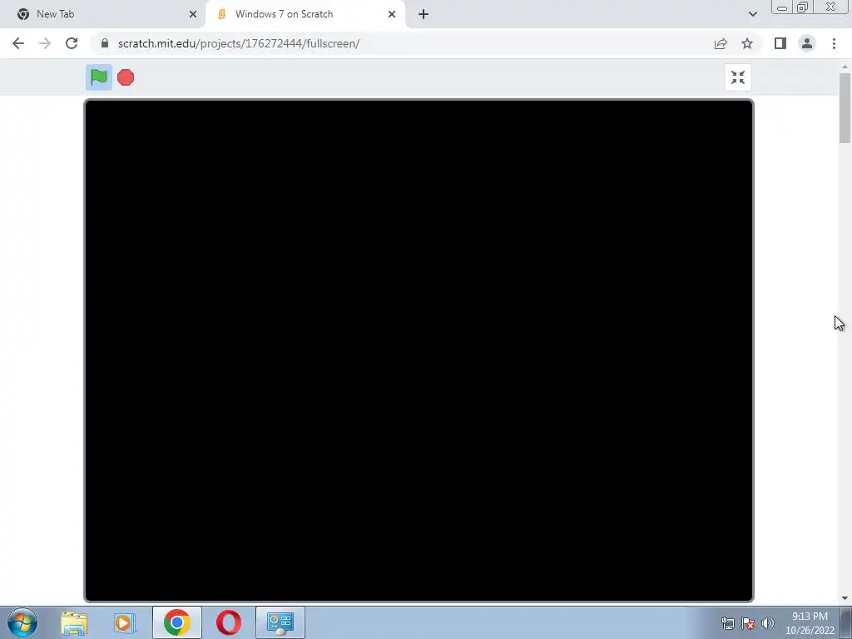
Task: Share this page via address bar icon
Action: coord(721,43)
